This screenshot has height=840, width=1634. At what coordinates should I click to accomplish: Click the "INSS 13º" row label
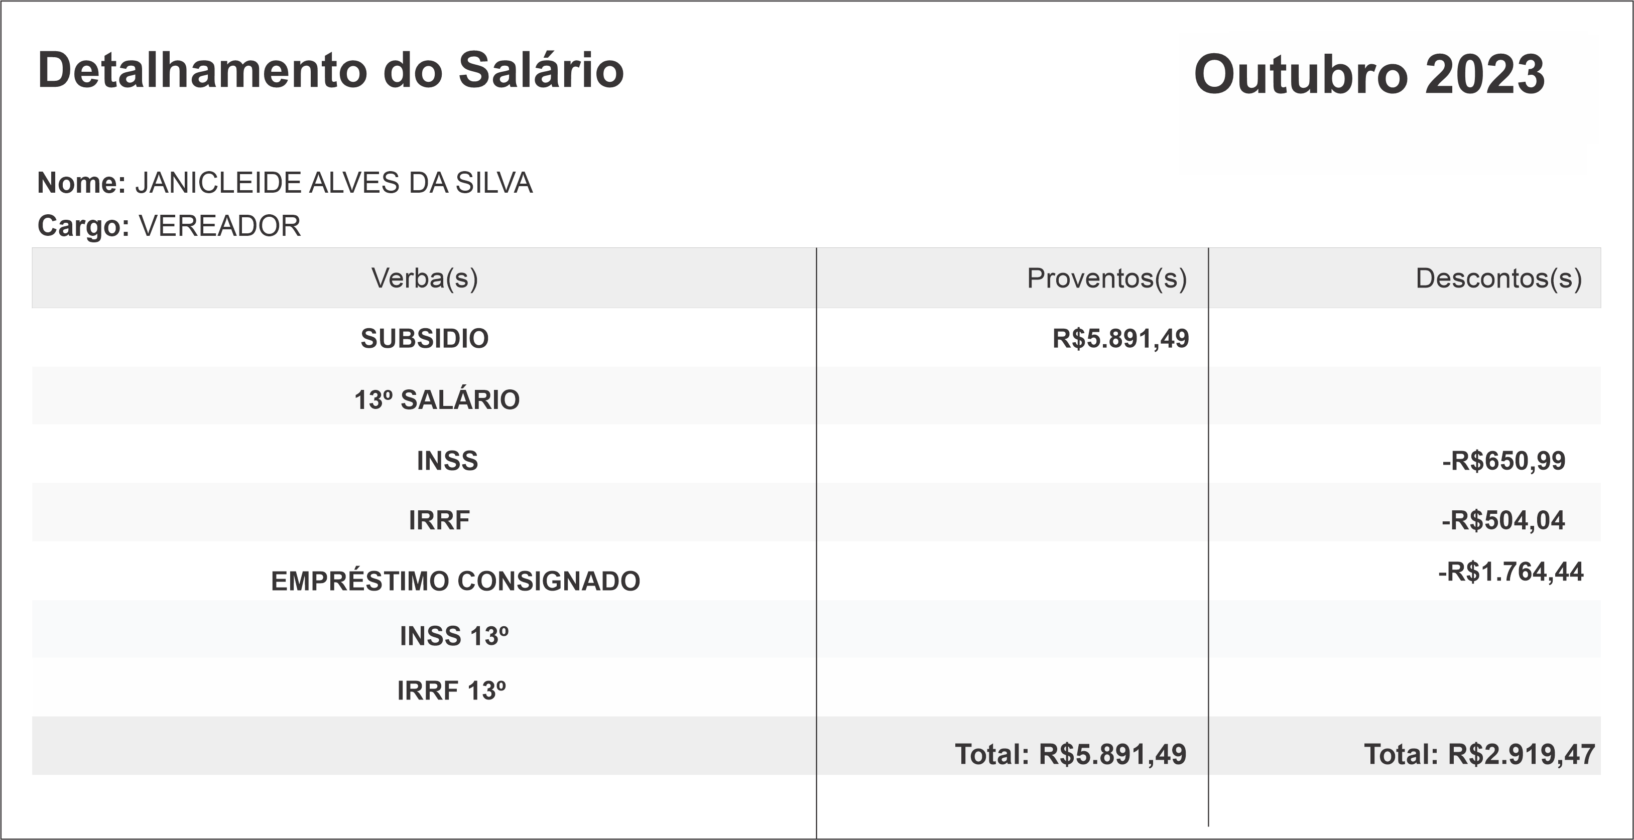(454, 636)
